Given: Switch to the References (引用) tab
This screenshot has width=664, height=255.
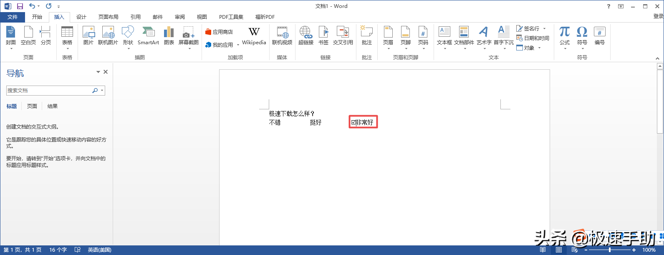Looking at the screenshot, I should click(136, 17).
